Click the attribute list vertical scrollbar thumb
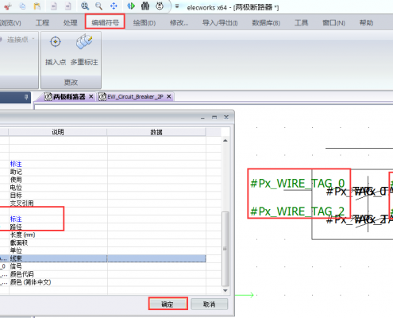The image size is (393, 318). click(225, 249)
